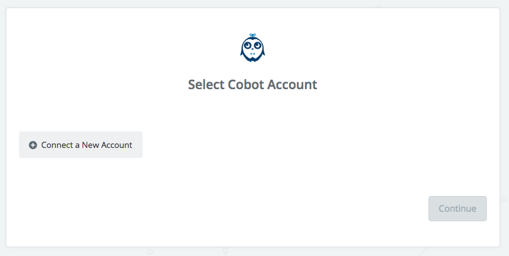Click the Cobot mascot's belly
Image resolution: width=509 pixels, height=256 pixels.
[x=252, y=55]
